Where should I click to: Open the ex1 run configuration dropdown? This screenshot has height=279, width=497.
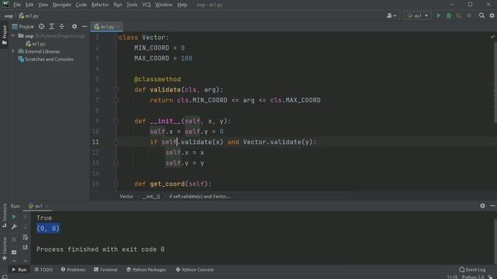(418, 15)
